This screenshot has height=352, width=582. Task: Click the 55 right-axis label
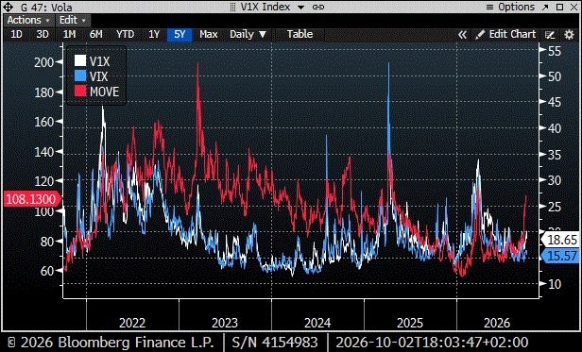[x=555, y=51]
